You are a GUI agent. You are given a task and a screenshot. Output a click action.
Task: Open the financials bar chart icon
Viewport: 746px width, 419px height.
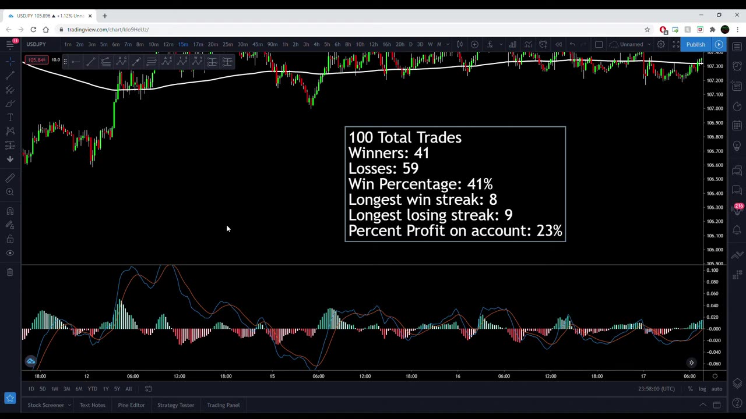click(x=512, y=44)
